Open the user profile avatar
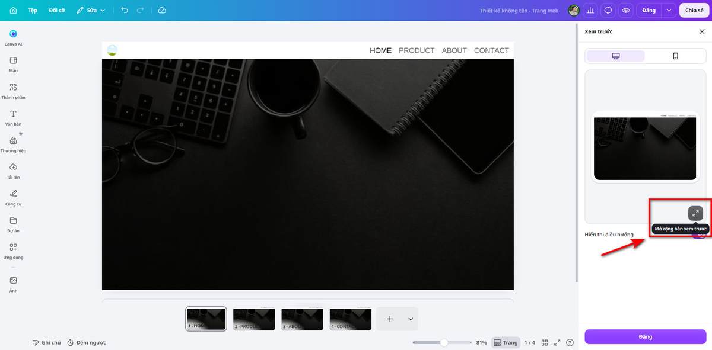The width and height of the screenshot is (712, 350). 574,11
